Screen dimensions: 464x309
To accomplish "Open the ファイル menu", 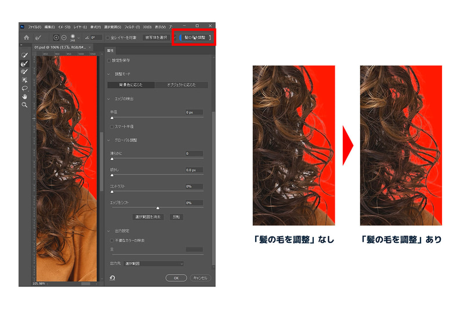I will point(35,27).
